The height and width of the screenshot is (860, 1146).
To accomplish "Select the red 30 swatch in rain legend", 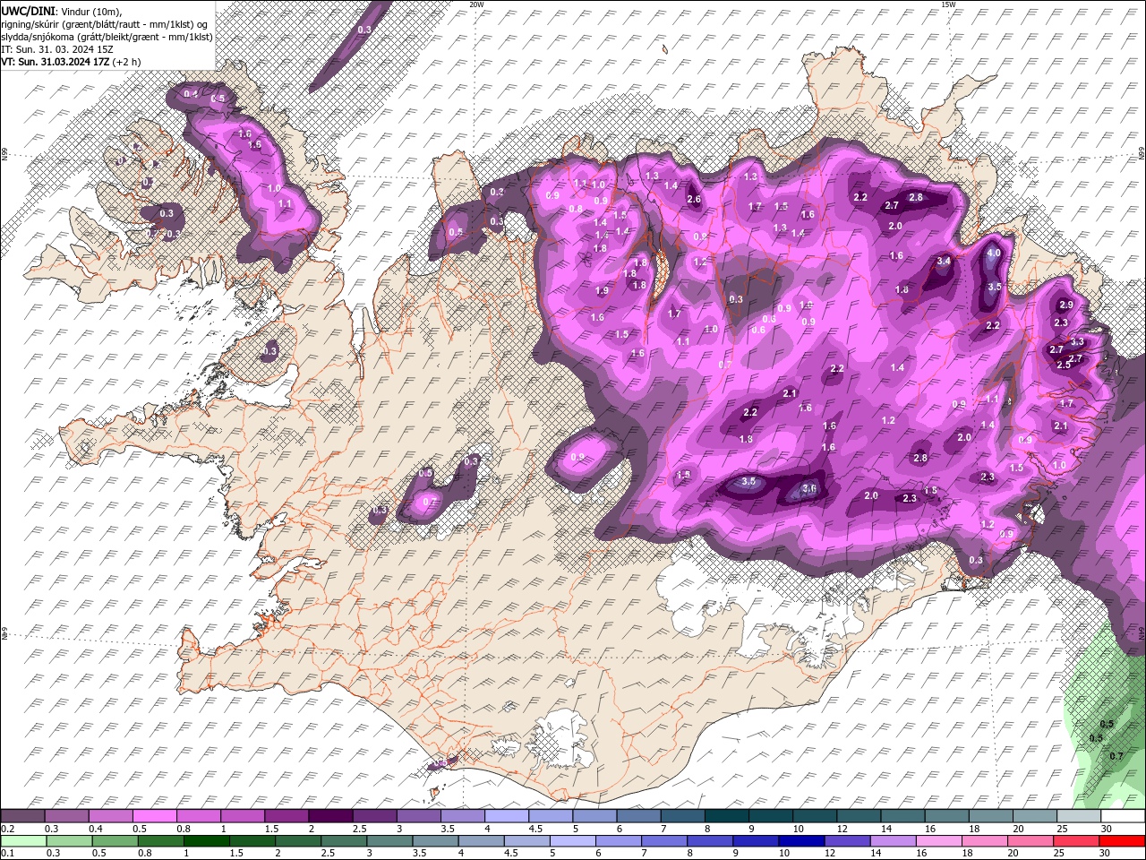I will tap(1122, 840).
